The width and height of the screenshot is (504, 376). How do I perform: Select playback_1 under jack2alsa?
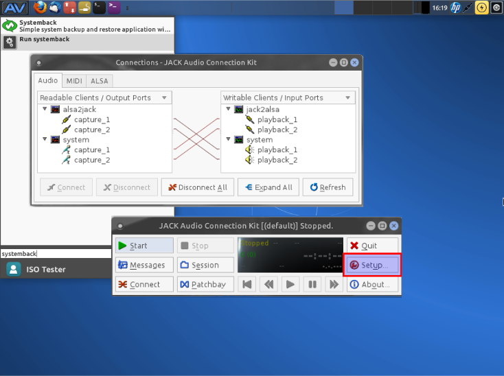pyautogui.click(x=277, y=119)
